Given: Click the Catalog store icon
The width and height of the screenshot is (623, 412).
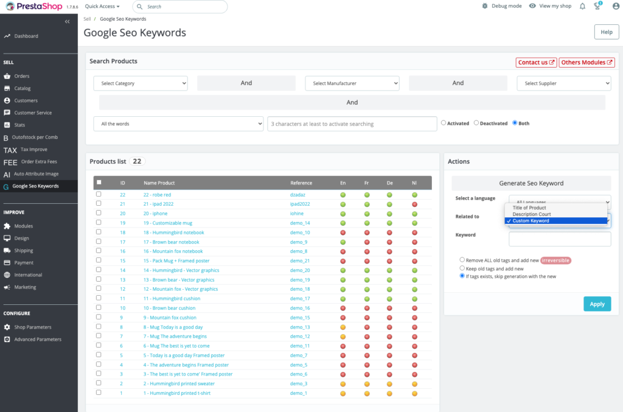Looking at the screenshot, I should pos(7,88).
